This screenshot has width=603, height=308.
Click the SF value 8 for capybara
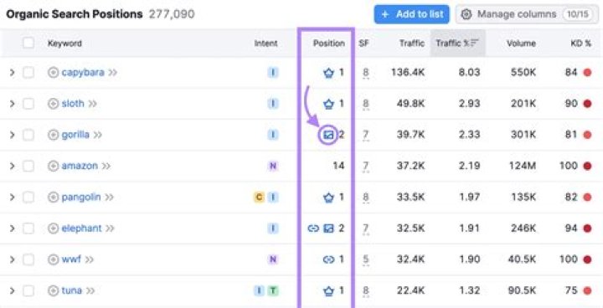click(x=366, y=73)
